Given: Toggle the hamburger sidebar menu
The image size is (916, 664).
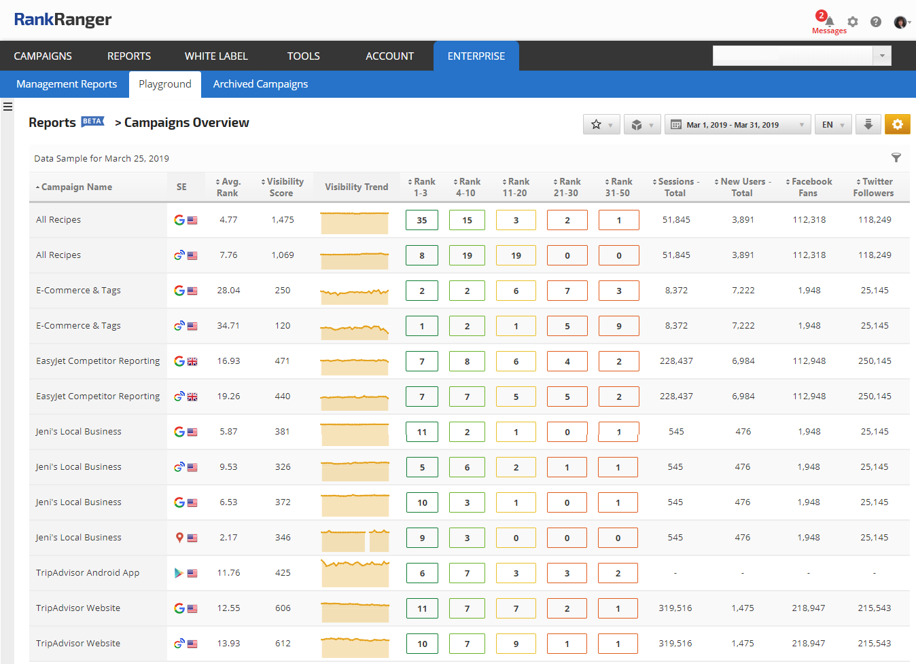Looking at the screenshot, I should pyautogui.click(x=8, y=107).
